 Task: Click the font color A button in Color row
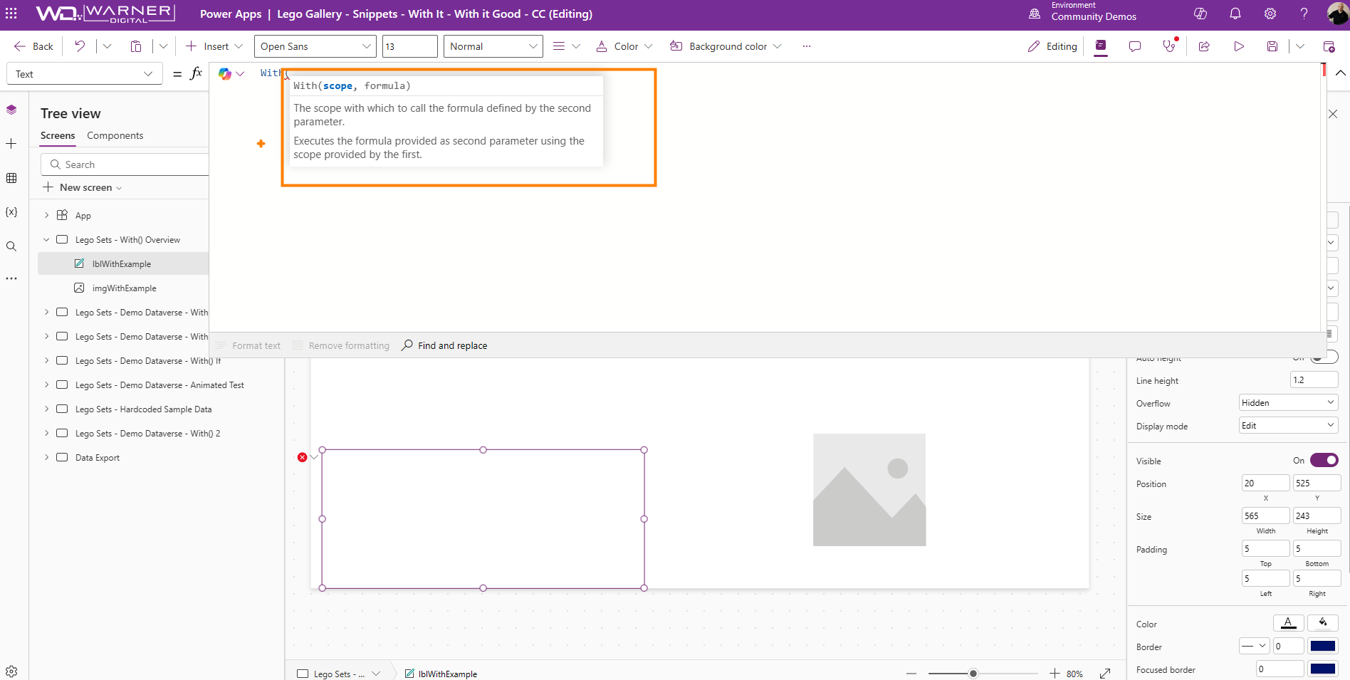1288,623
